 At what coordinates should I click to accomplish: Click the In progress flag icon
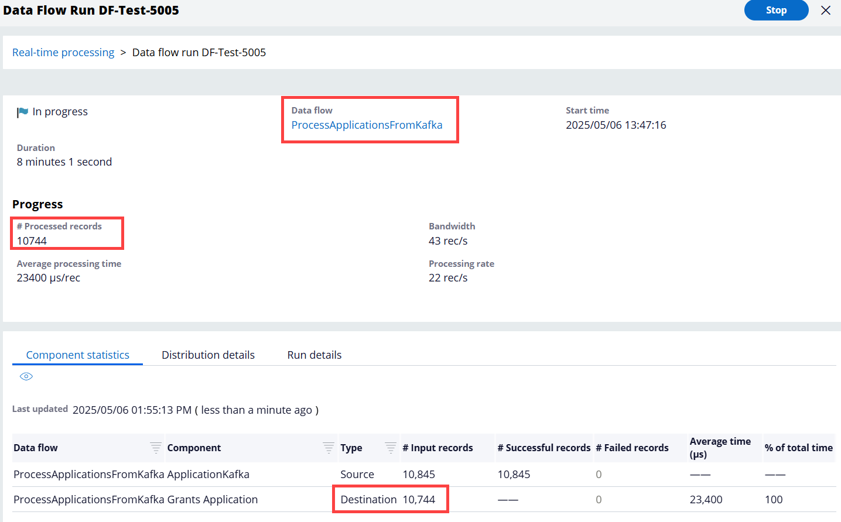tap(22, 112)
